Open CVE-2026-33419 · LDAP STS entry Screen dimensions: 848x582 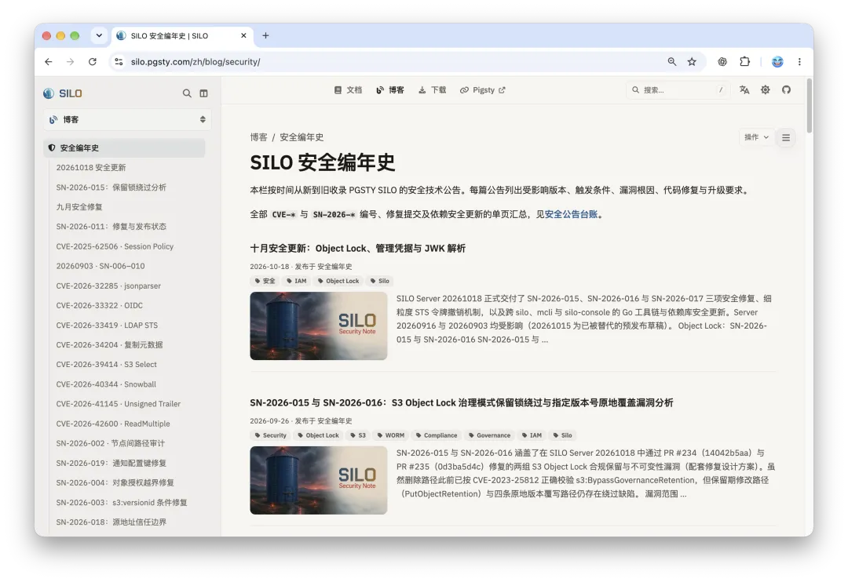point(107,326)
